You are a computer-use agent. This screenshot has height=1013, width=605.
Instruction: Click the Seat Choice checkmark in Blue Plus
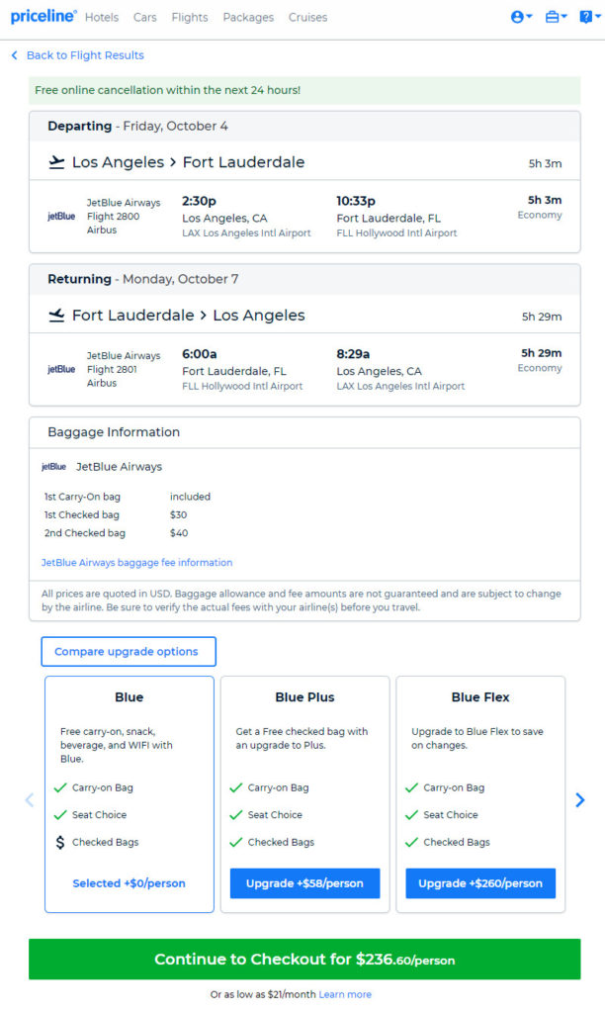[236, 815]
